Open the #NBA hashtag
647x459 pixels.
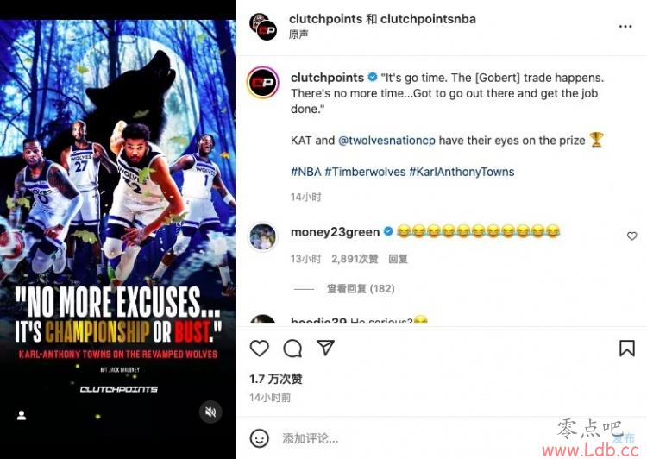pos(305,172)
